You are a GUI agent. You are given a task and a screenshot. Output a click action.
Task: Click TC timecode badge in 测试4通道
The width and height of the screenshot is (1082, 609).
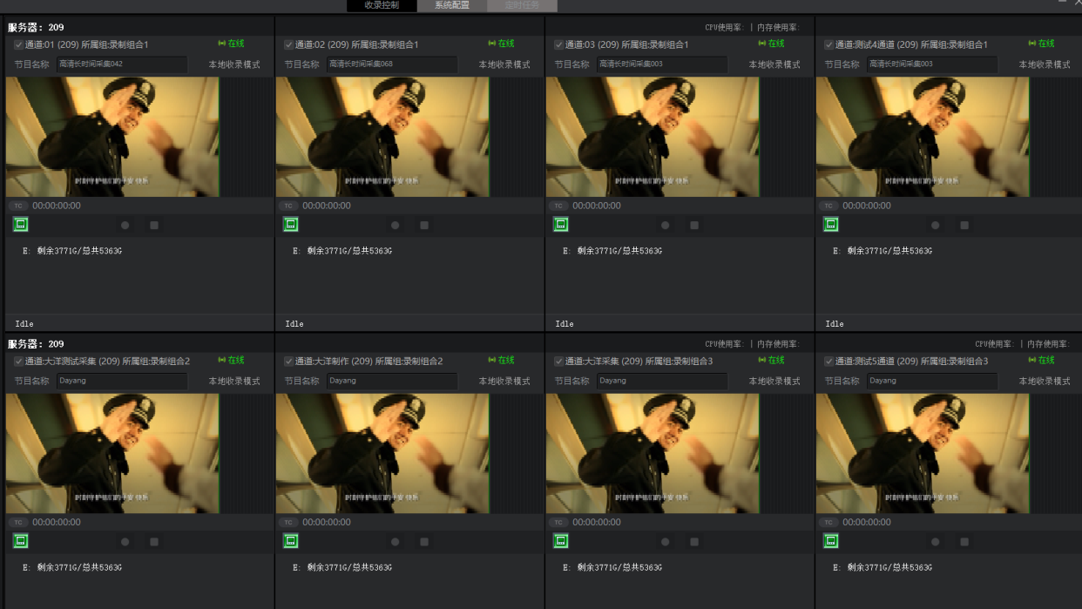point(828,206)
